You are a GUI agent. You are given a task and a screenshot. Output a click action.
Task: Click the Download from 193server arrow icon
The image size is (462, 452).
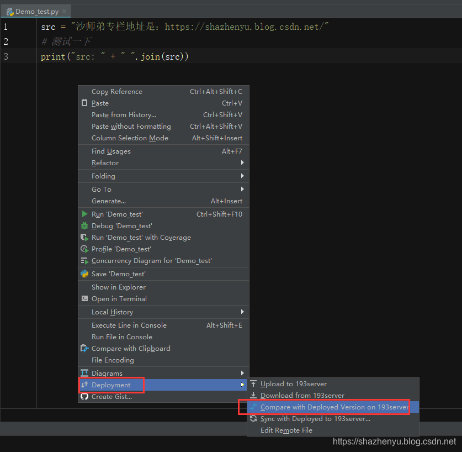click(253, 395)
